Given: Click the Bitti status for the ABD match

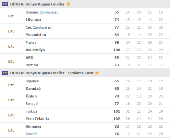Looking at the screenshot, I should tap(11, 61).
